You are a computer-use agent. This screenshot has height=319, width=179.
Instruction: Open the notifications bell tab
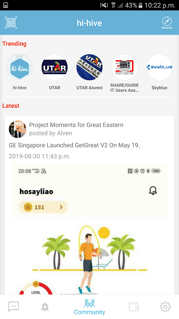(x=45, y=307)
